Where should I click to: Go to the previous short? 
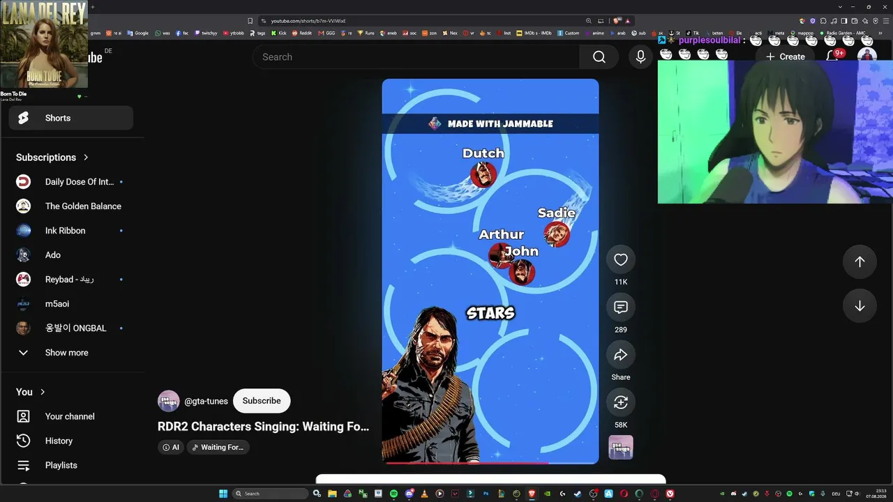click(x=860, y=261)
